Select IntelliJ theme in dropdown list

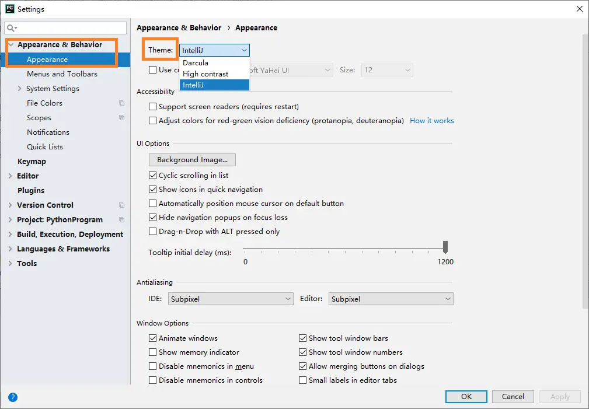214,85
